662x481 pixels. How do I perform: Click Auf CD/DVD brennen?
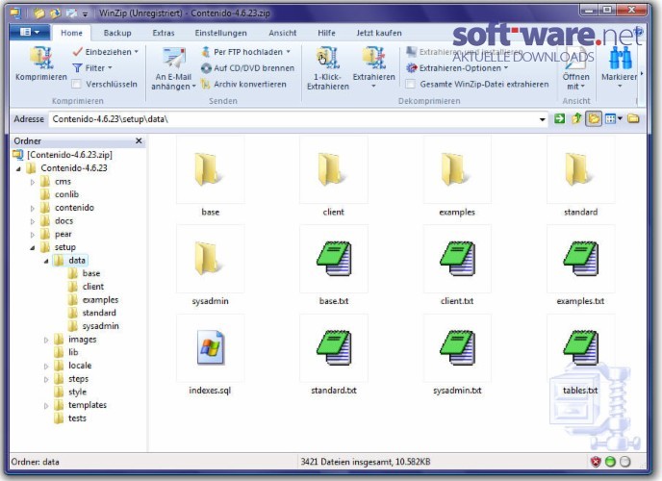click(x=247, y=68)
